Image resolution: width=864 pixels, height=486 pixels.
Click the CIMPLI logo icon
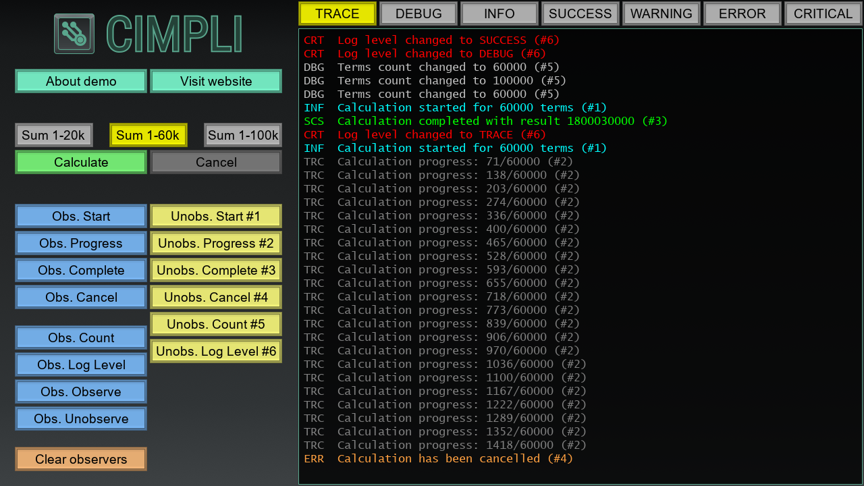coord(74,34)
